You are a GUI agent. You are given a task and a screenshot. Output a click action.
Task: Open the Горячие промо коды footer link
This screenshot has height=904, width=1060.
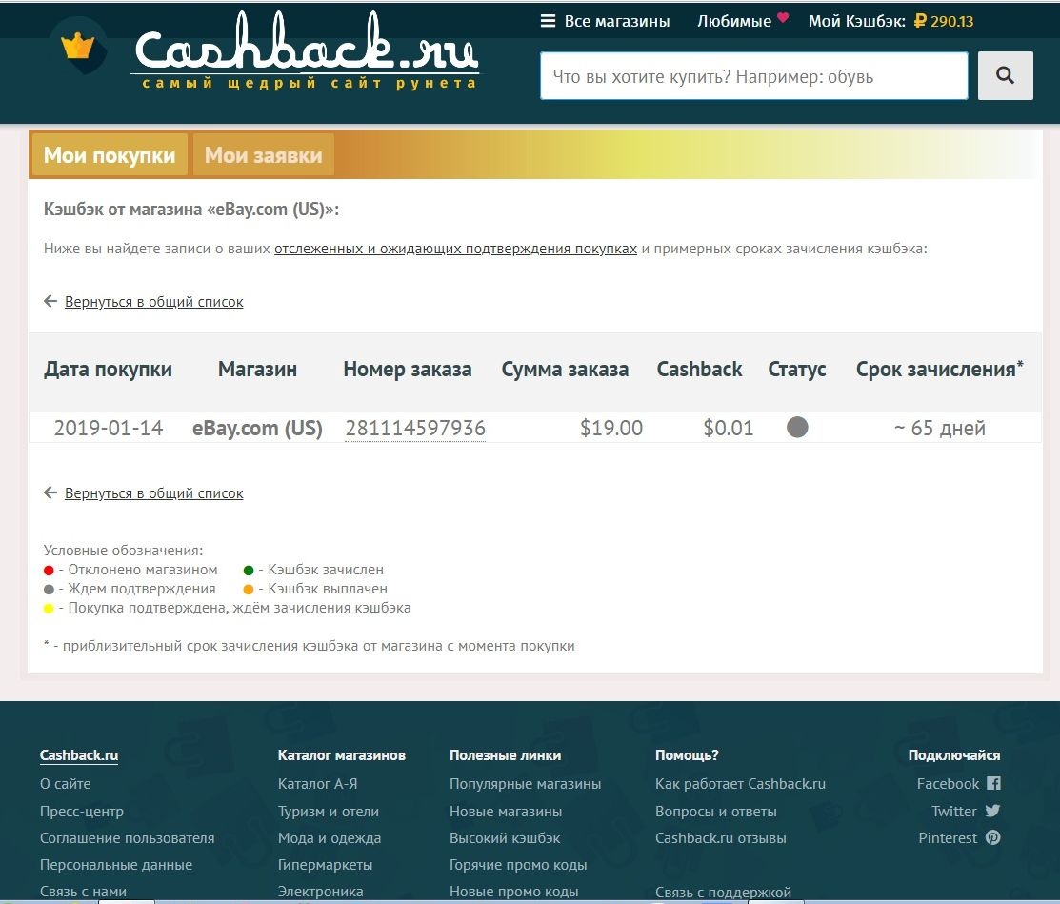518,865
